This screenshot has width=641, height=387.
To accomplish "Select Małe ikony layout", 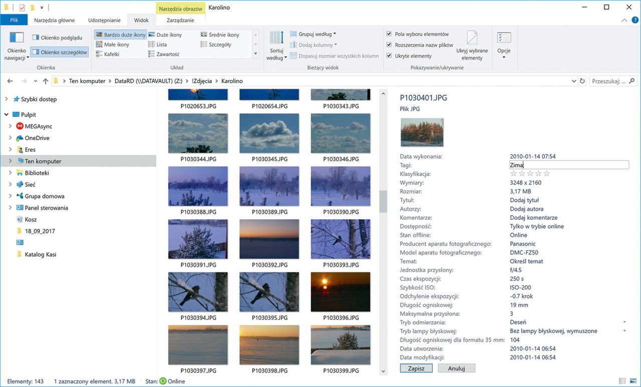I will [113, 45].
